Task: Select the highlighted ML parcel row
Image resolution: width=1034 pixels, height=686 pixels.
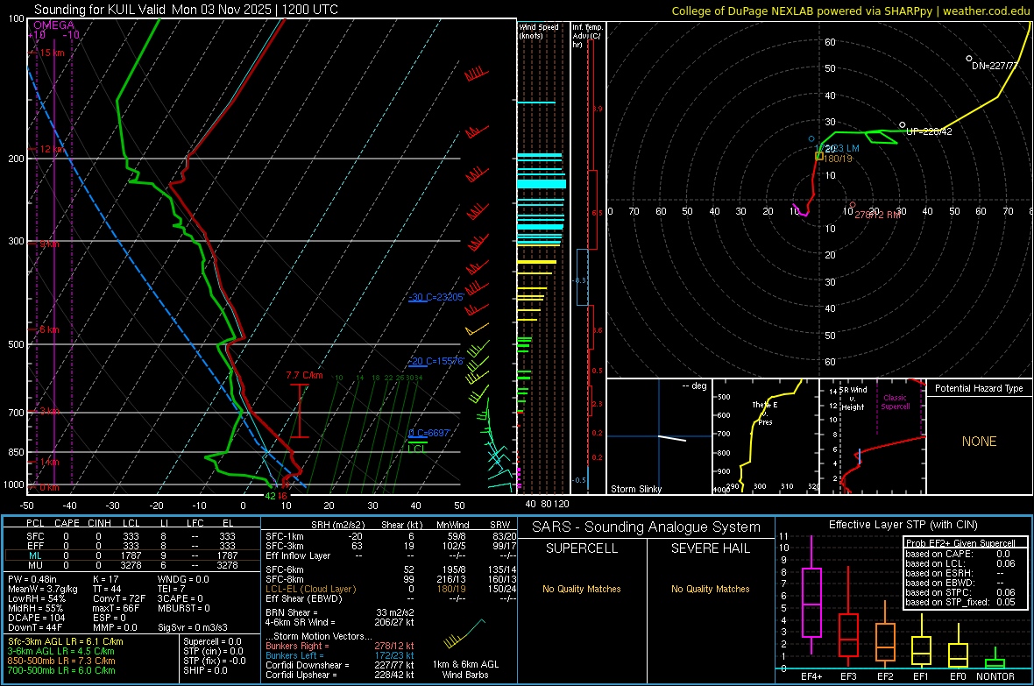Action: pyautogui.click(x=131, y=555)
